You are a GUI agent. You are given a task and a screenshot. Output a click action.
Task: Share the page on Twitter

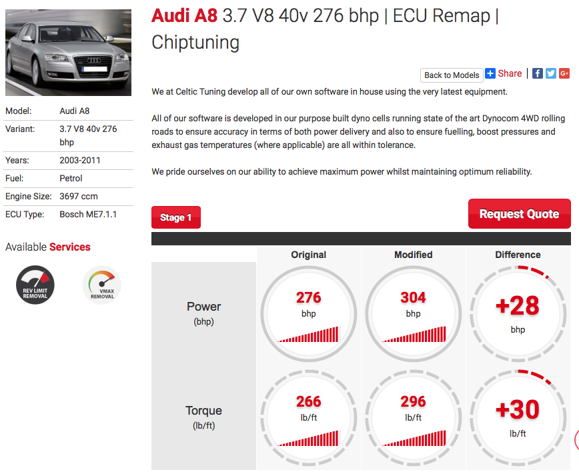550,73
